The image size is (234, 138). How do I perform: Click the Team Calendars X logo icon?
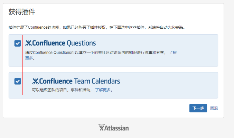(x=35, y=81)
